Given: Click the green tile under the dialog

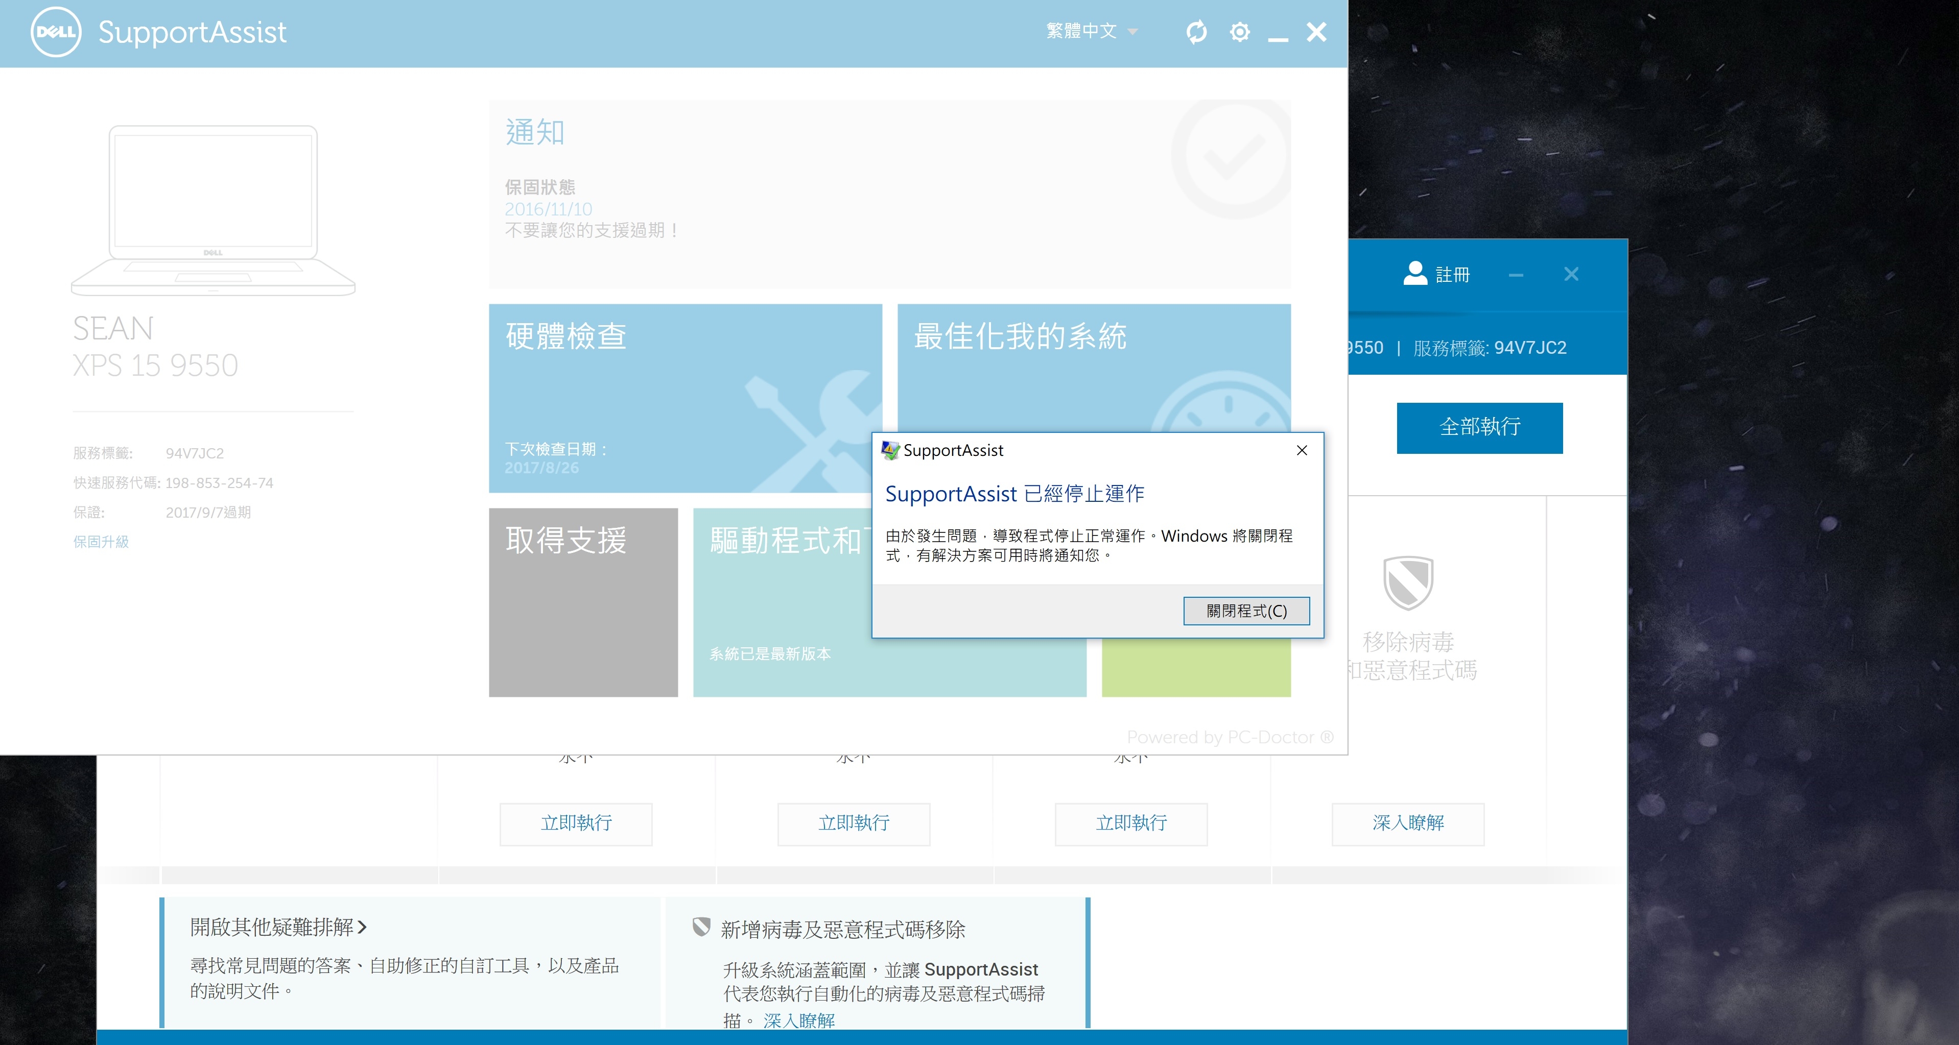Looking at the screenshot, I should pos(1196,667).
